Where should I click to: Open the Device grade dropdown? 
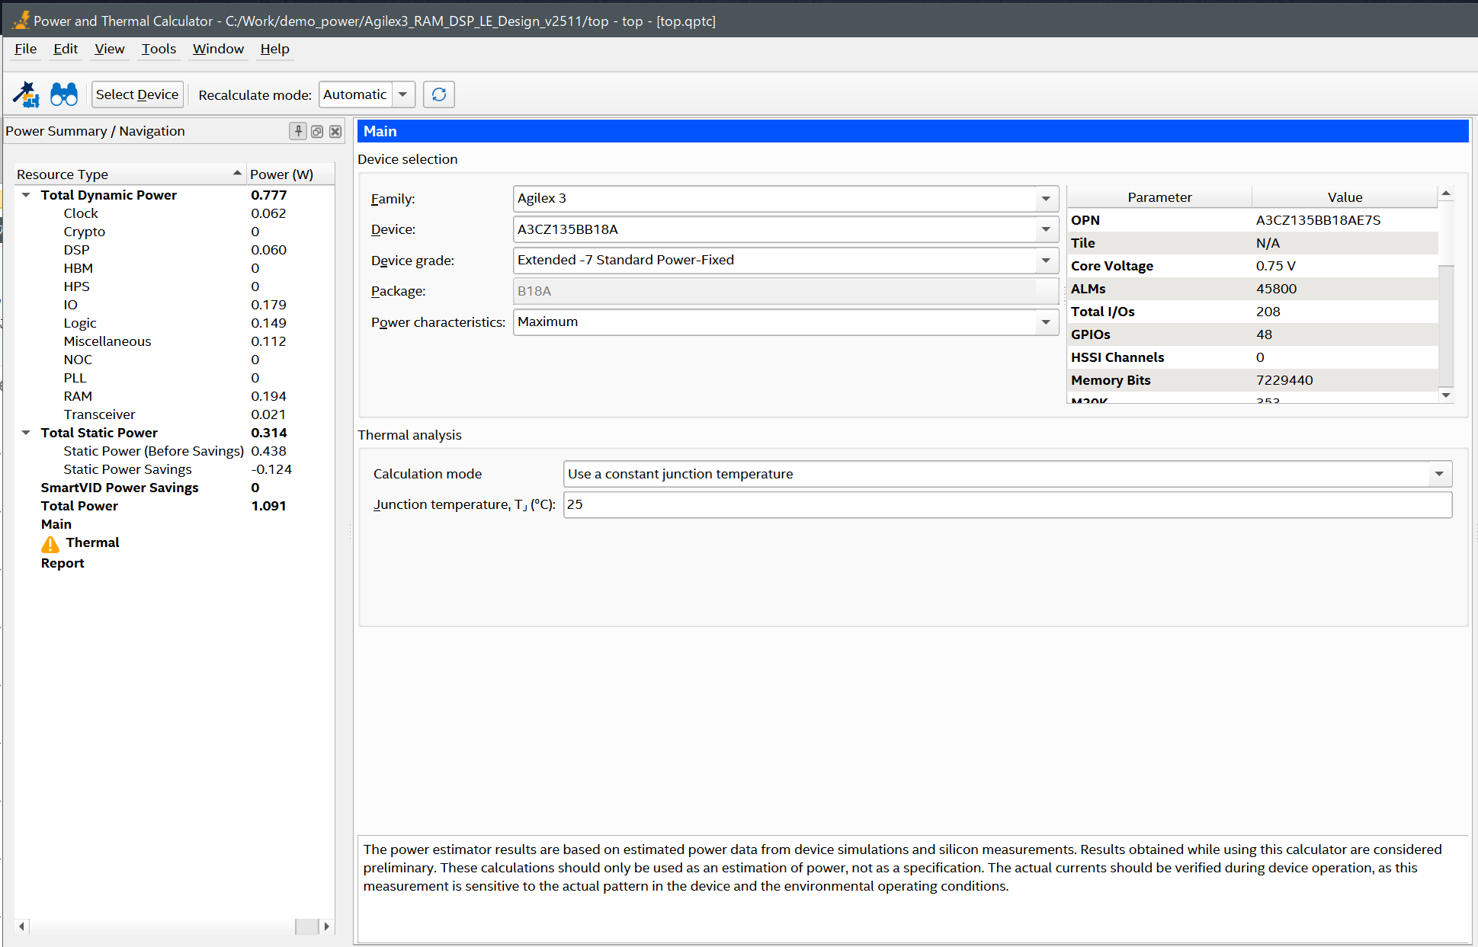pyautogui.click(x=1046, y=261)
